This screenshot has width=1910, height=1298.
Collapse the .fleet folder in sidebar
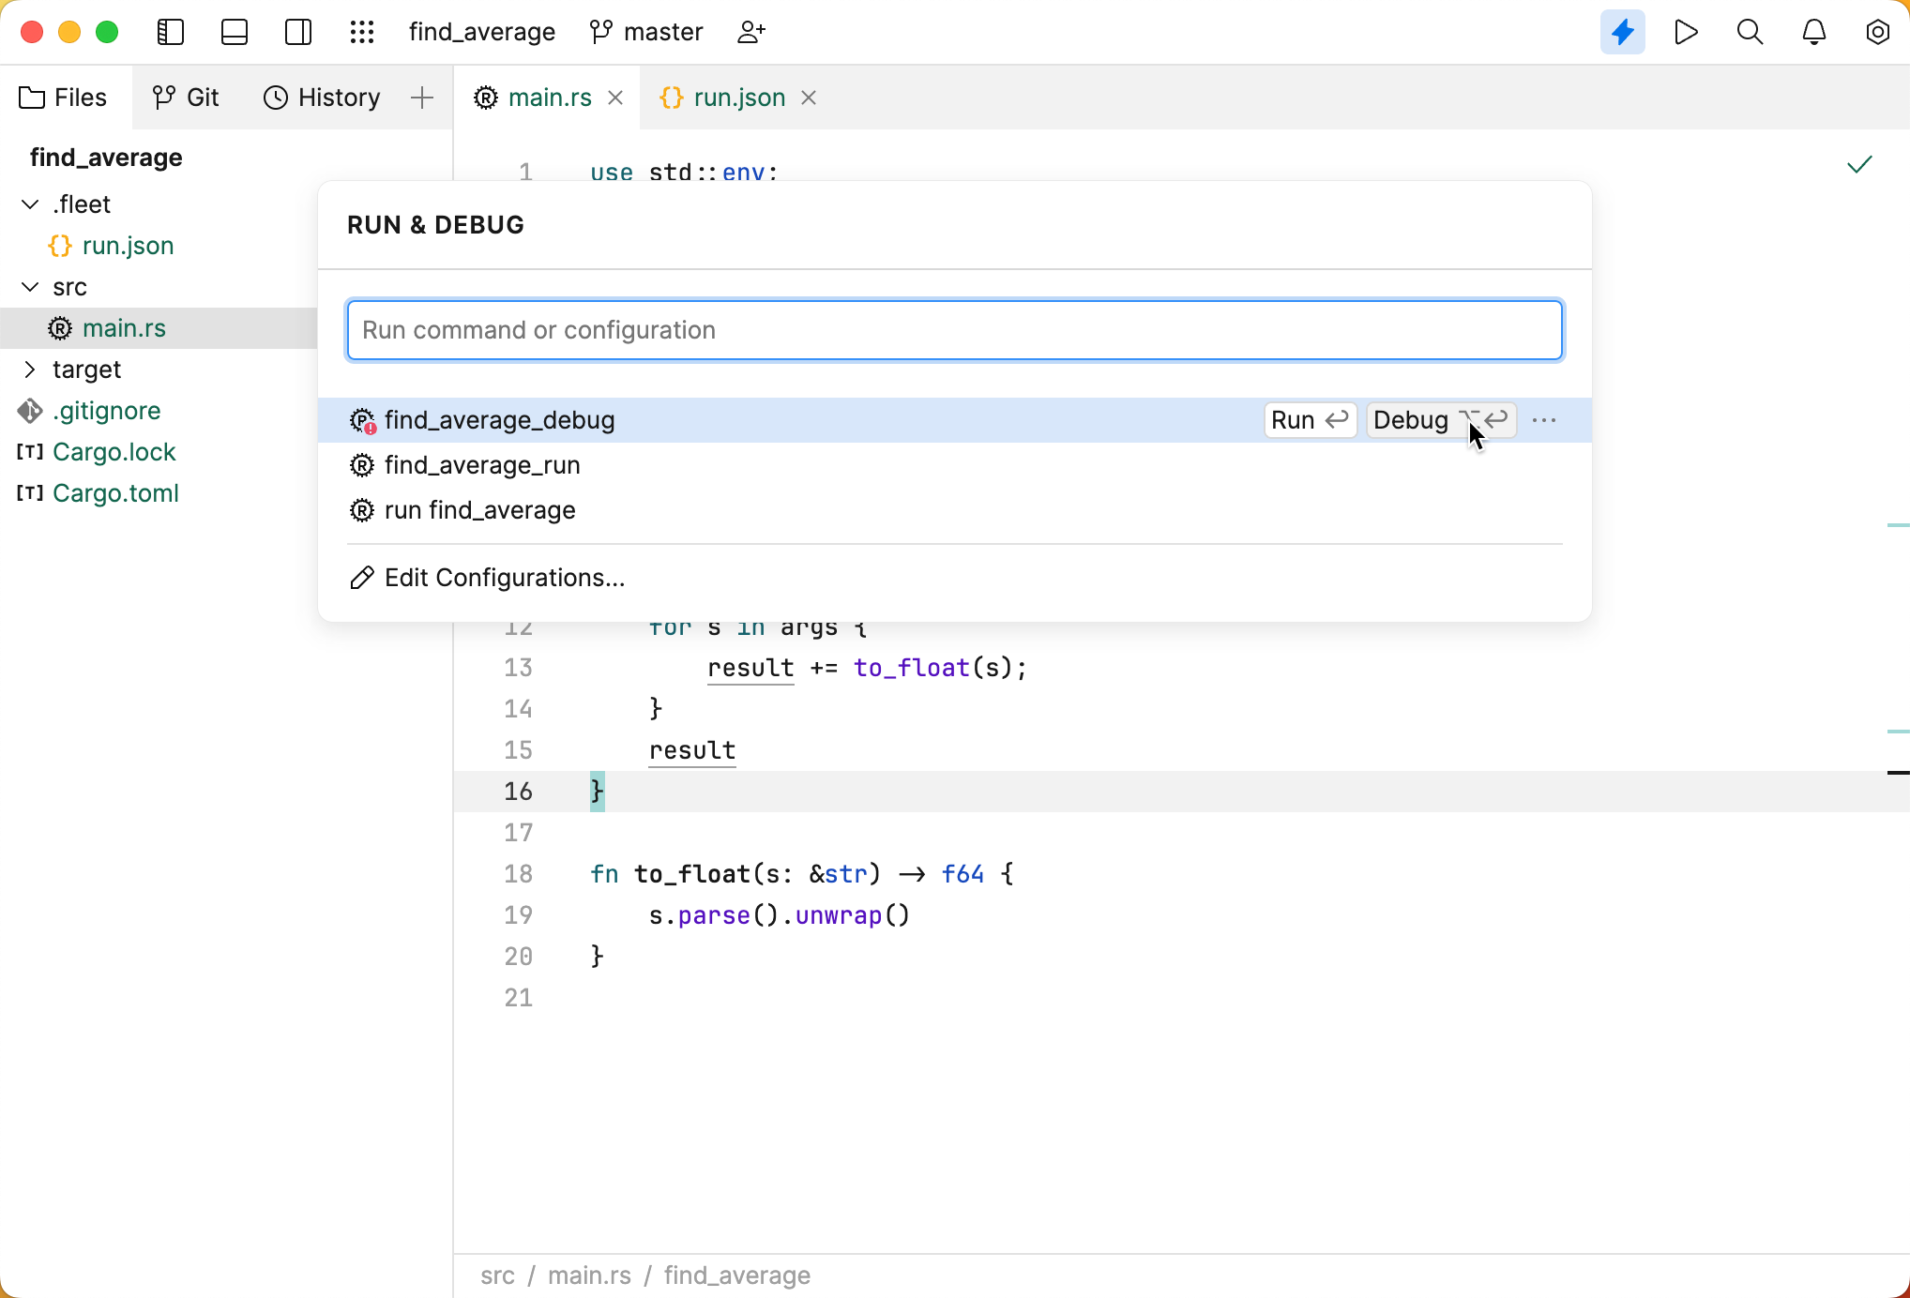coord(29,204)
